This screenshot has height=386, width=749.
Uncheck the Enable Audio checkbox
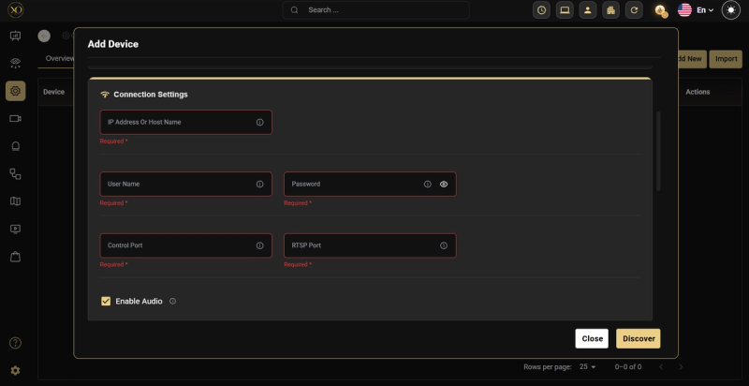pos(106,301)
